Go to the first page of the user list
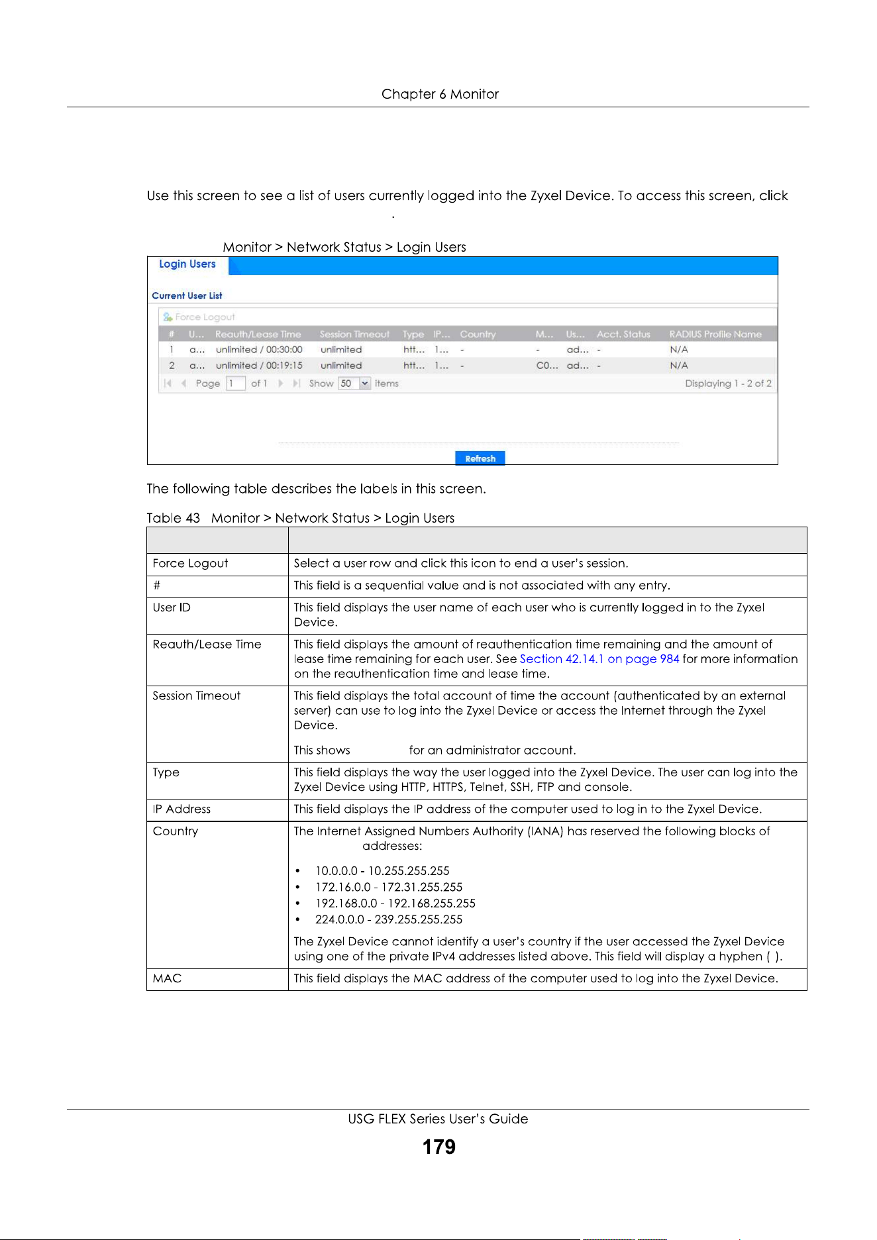 click(x=168, y=384)
